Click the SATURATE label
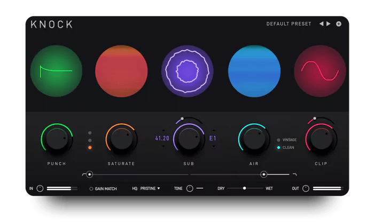The image size is (374, 222). pos(121,164)
